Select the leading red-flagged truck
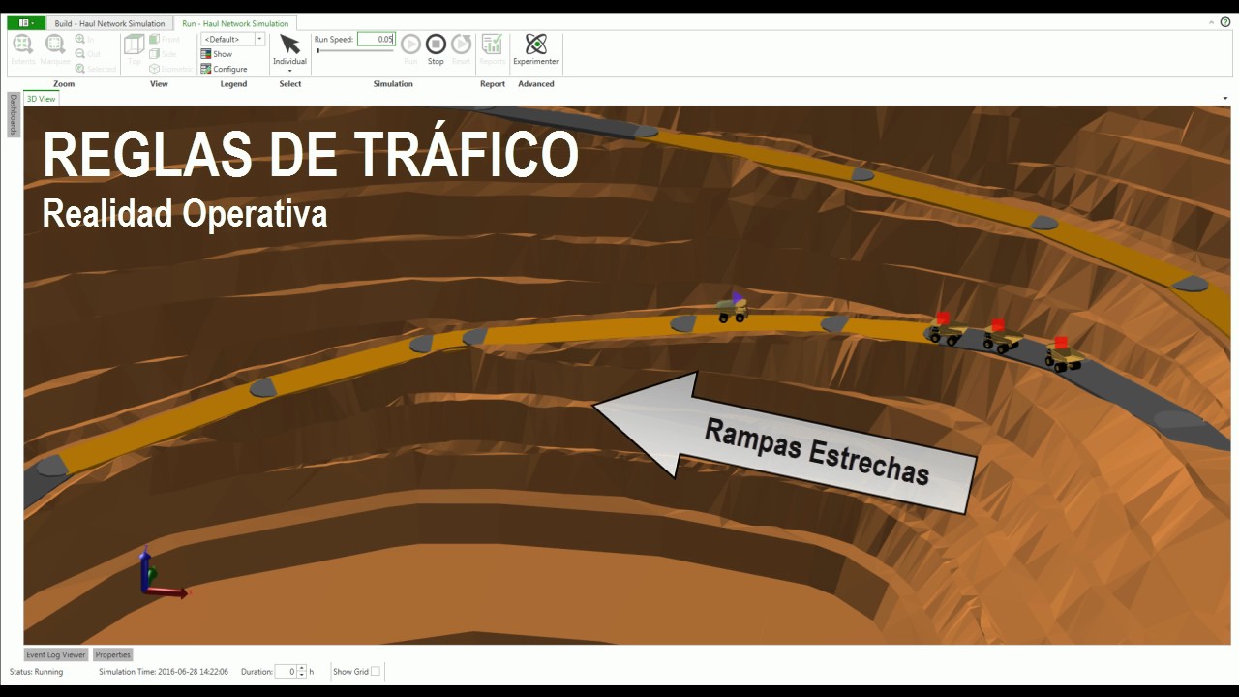The width and height of the screenshot is (1239, 697). 946,329
